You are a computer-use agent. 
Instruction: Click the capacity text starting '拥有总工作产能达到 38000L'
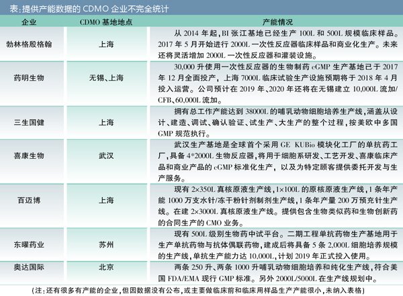point(278,122)
